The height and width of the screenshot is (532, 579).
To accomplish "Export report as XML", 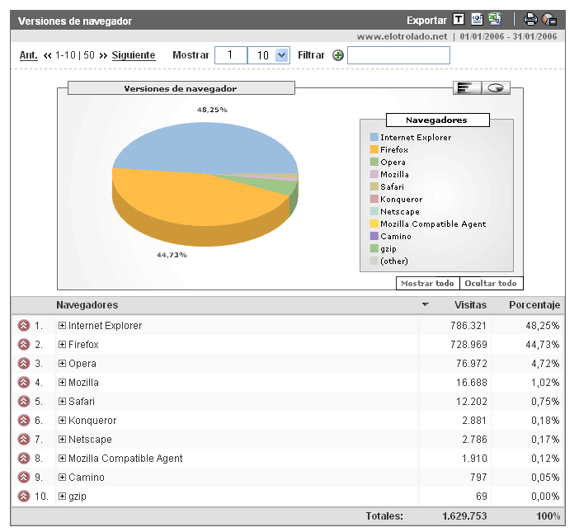I will pyautogui.click(x=477, y=20).
